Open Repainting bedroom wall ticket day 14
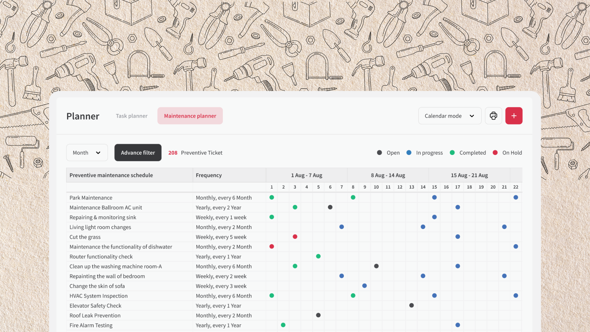 [423, 276]
